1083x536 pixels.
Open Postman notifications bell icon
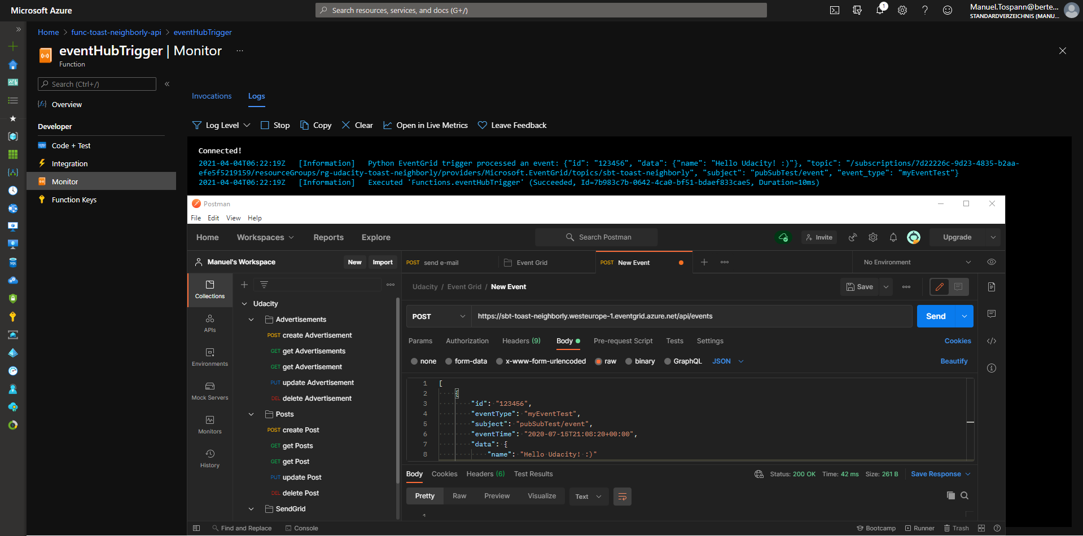[x=893, y=237]
